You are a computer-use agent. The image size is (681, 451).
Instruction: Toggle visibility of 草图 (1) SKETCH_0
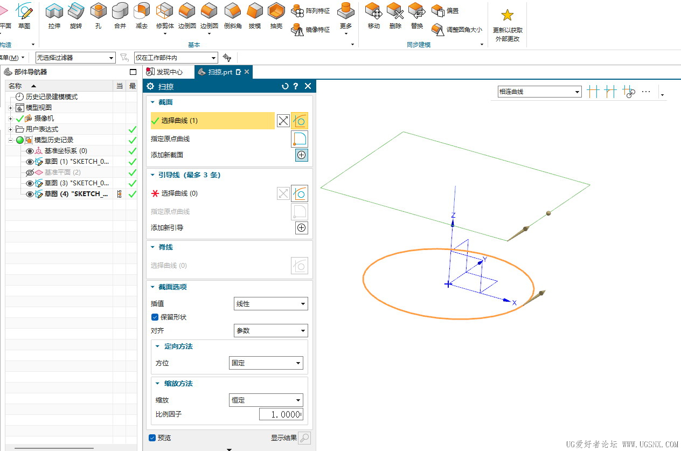click(30, 162)
